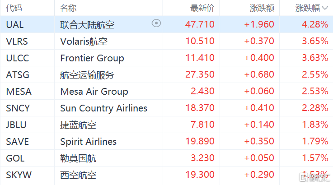The image size is (333, 185).
Task: Select the JBLU ticker code
Action: click(16, 125)
